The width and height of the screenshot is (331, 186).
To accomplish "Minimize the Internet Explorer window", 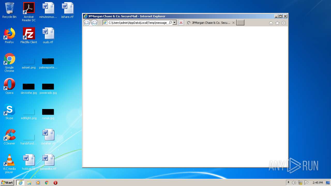I will (276, 16).
